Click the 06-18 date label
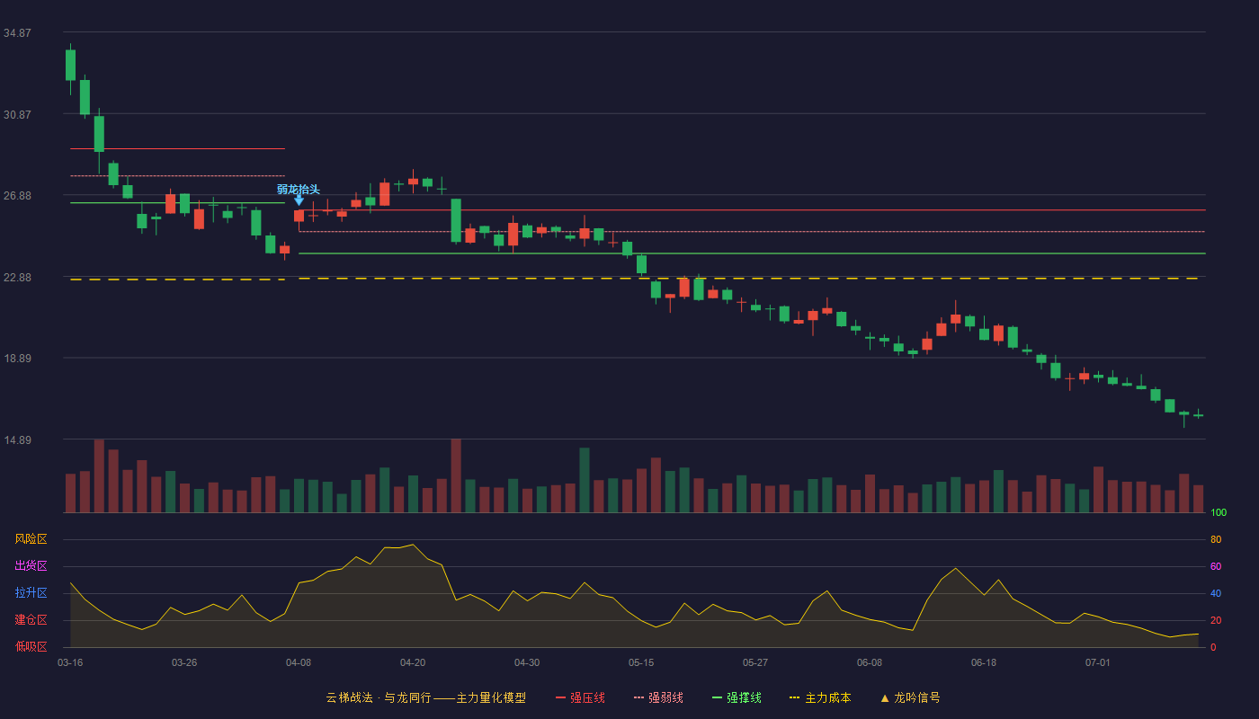This screenshot has width=1259, height=719. (x=984, y=662)
